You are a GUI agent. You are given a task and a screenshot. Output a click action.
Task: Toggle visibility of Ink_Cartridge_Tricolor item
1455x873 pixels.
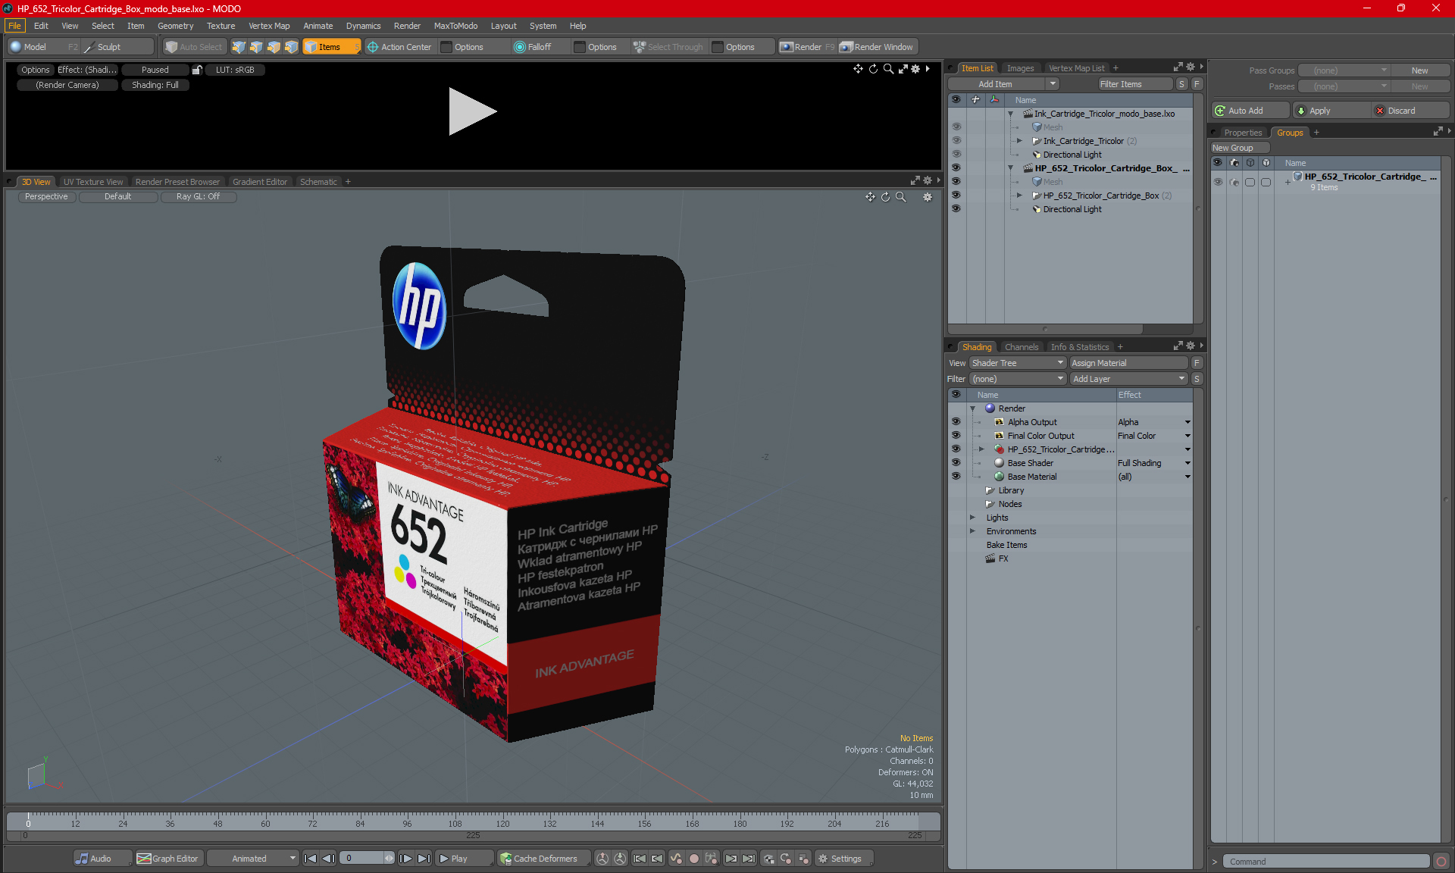(x=956, y=141)
